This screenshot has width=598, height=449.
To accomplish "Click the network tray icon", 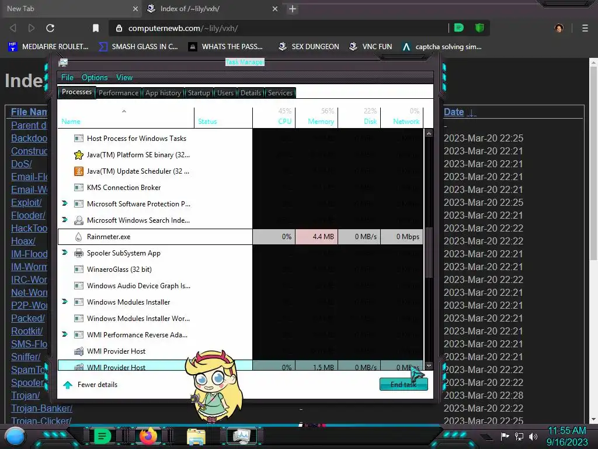I will pos(519,436).
